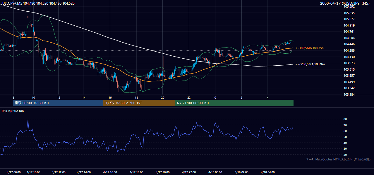The image size is (374, 175).
Task: Click price level 103.184 on the axis
Action: tap(349, 94)
